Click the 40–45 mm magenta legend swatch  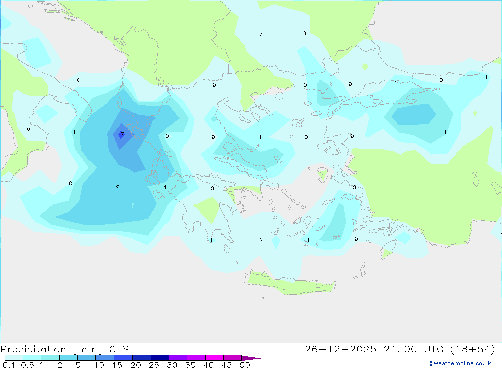214,358
